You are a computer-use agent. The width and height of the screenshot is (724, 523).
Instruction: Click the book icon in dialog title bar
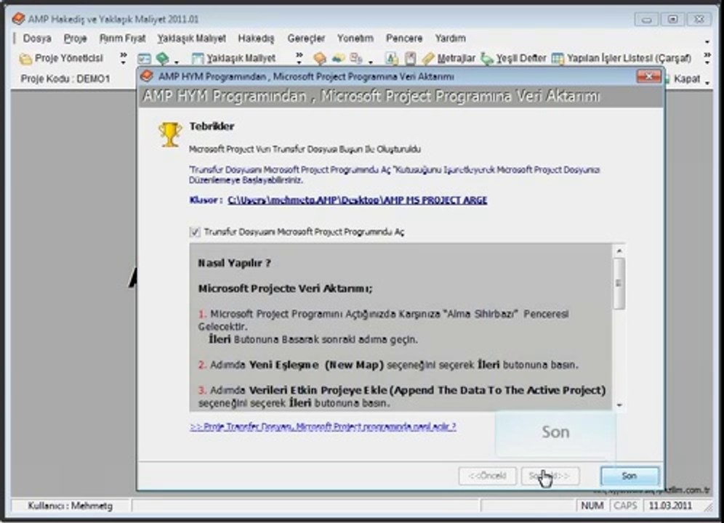click(147, 76)
